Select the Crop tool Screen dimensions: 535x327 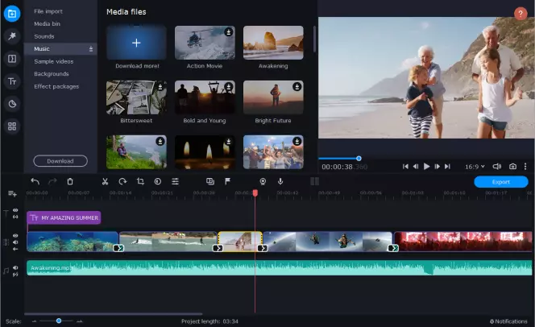(x=140, y=181)
